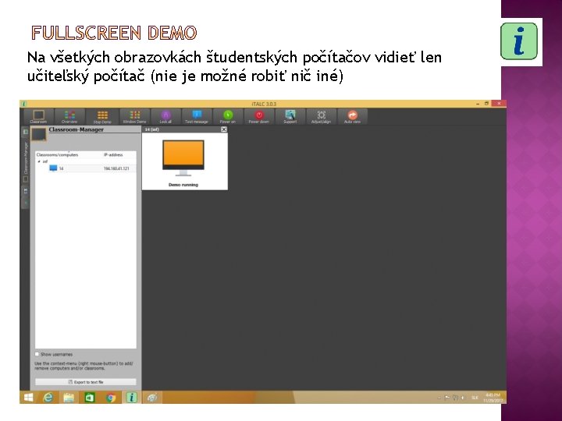Toggle the Show usernames checkbox

tap(37, 354)
